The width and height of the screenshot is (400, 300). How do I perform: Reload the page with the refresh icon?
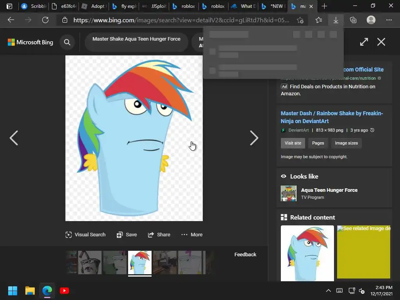(45, 20)
